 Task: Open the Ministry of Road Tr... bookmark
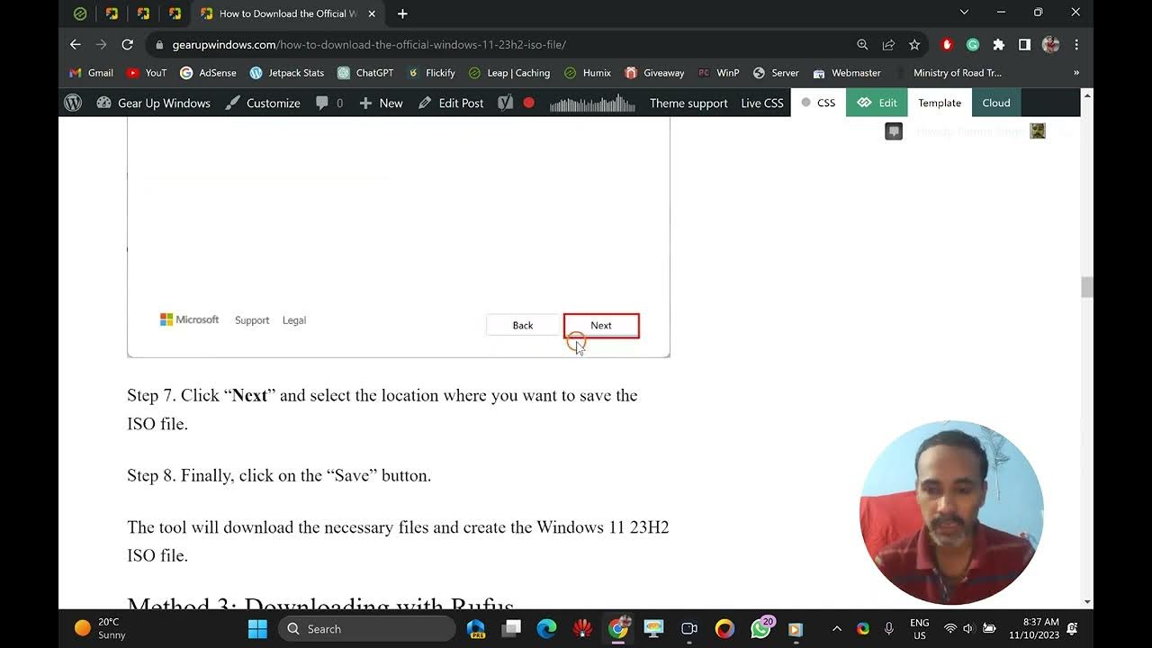tap(948, 73)
